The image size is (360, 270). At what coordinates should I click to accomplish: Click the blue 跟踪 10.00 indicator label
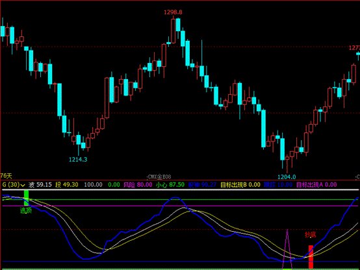pyautogui.click(x=278, y=185)
